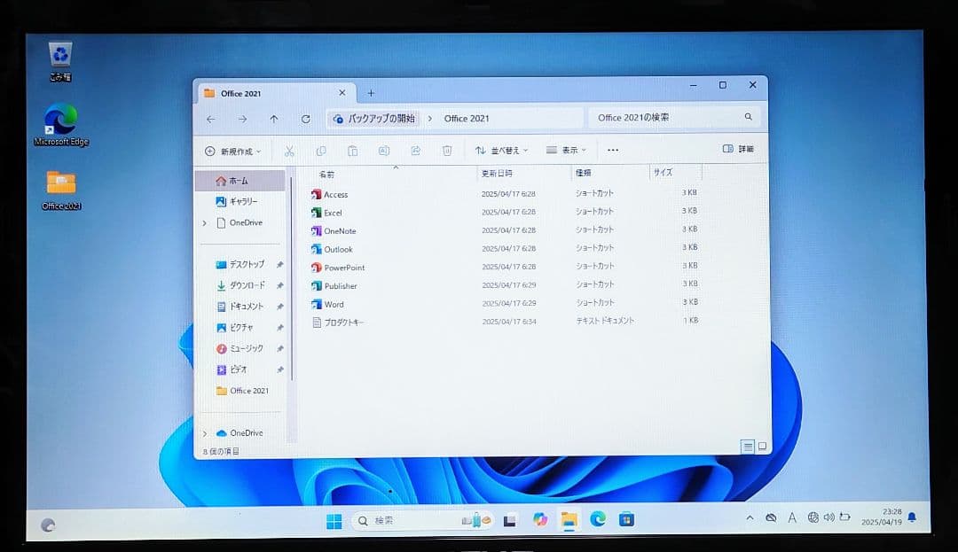Switch to large thumbnails view at bottom-right
958x552 pixels.
(762, 447)
